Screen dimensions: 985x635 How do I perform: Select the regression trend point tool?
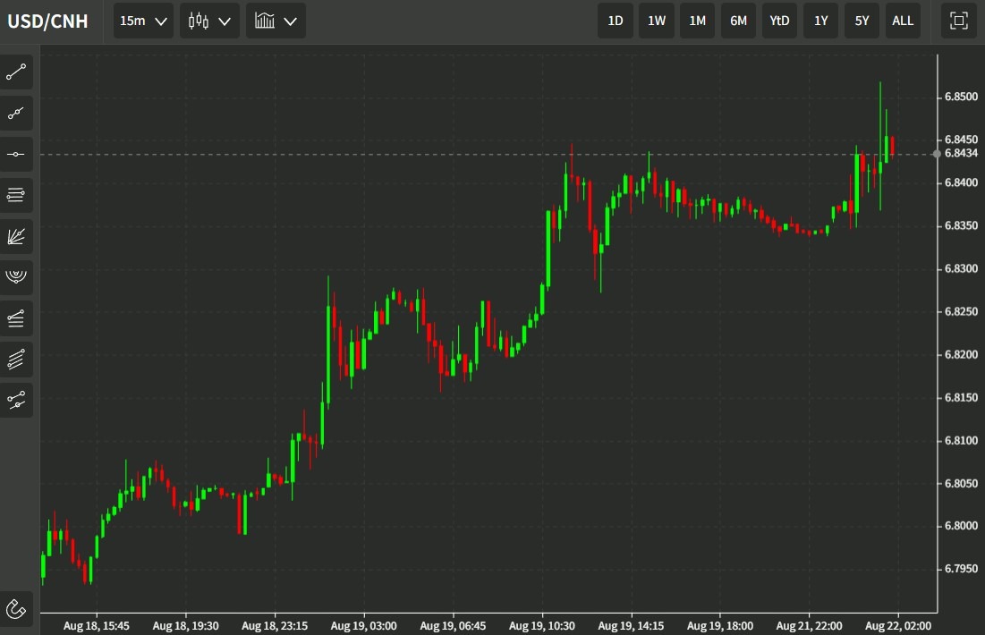click(16, 400)
